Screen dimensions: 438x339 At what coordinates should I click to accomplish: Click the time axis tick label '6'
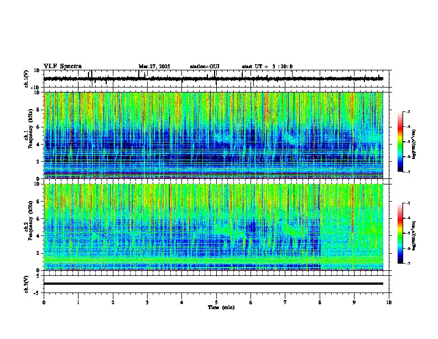click(x=251, y=302)
